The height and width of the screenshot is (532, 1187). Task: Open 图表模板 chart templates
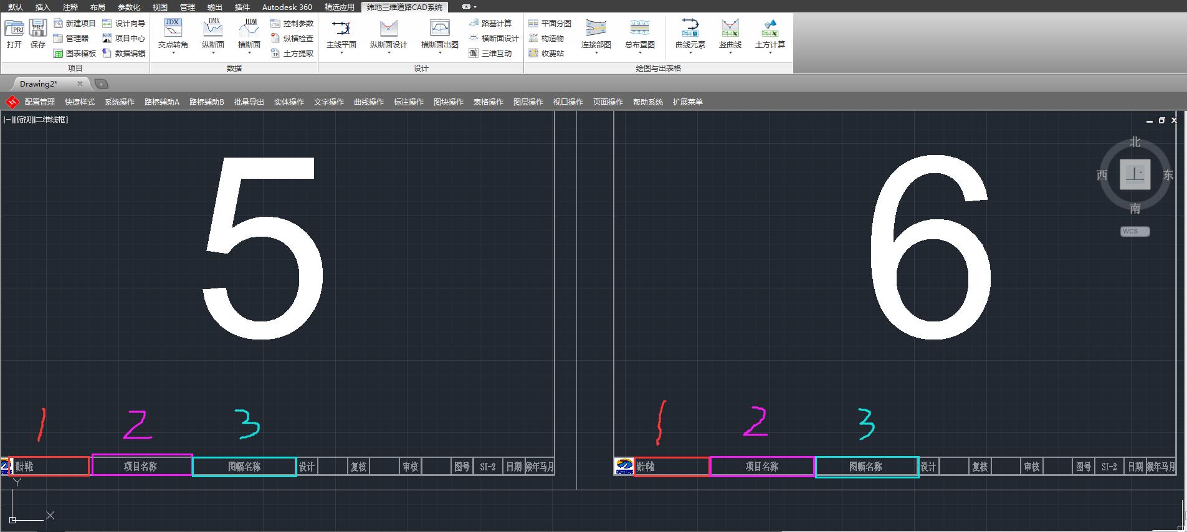(x=75, y=53)
